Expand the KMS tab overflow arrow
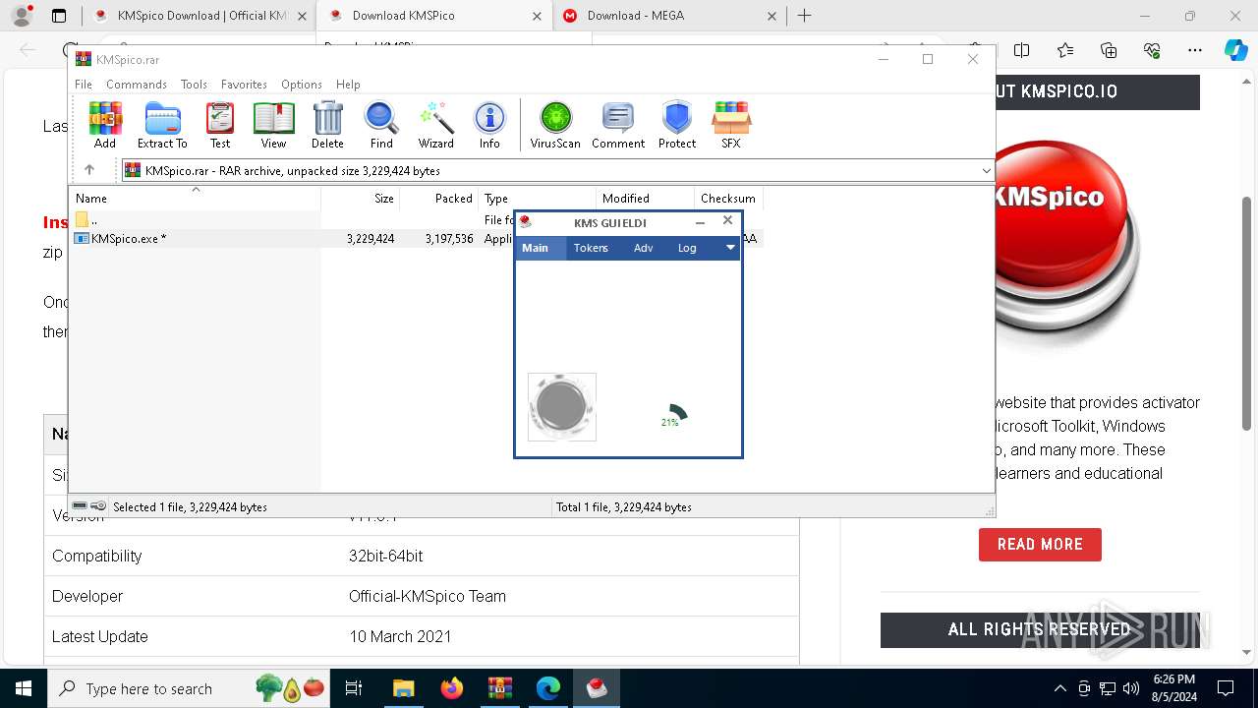The height and width of the screenshot is (708, 1258). (x=730, y=248)
